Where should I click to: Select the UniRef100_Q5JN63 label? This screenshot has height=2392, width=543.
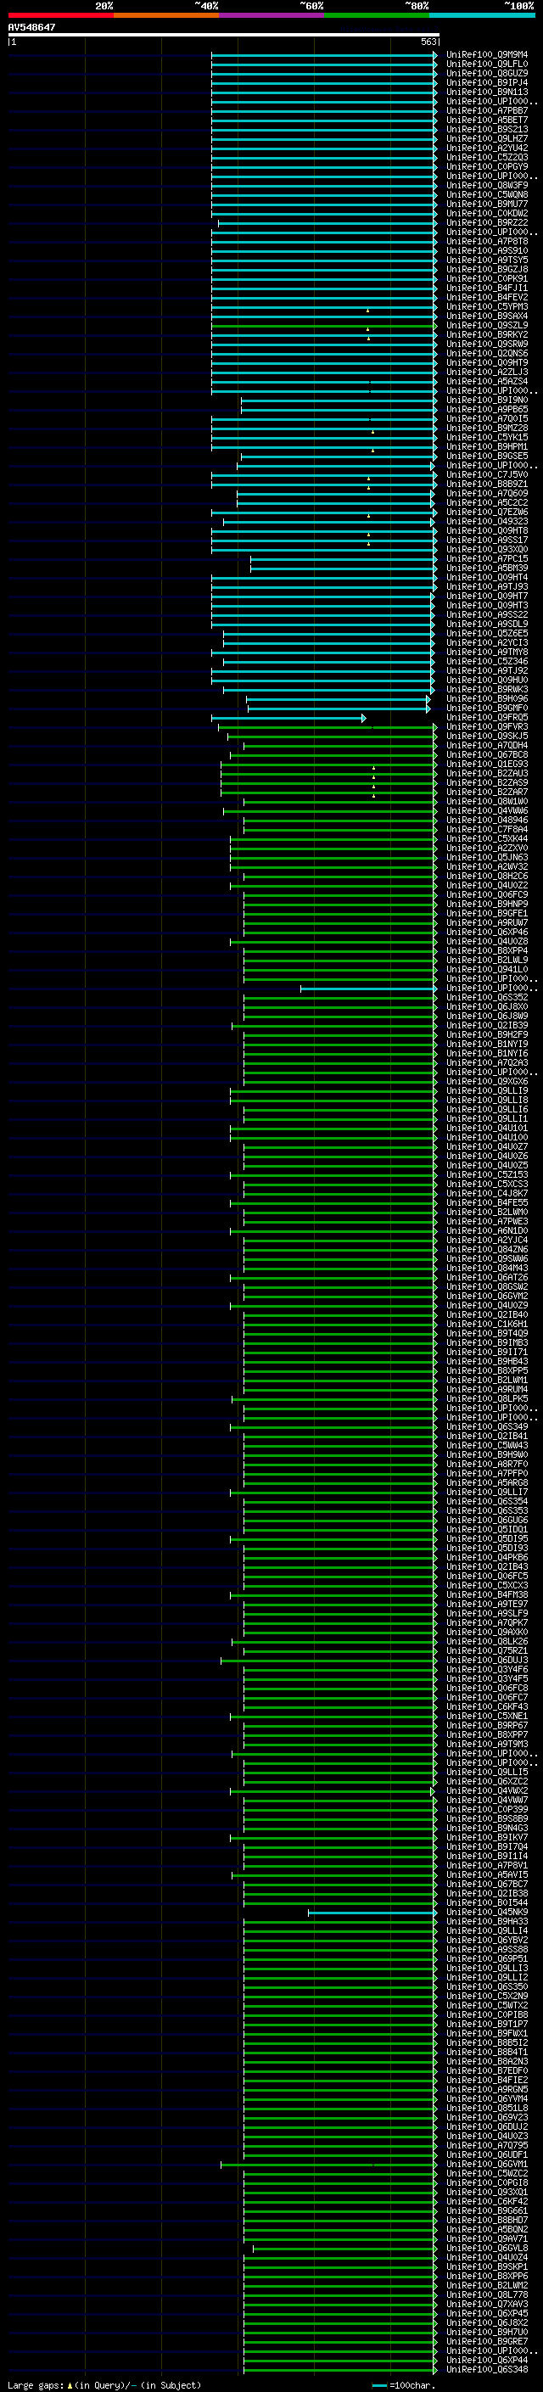pyautogui.click(x=487, y=857)
